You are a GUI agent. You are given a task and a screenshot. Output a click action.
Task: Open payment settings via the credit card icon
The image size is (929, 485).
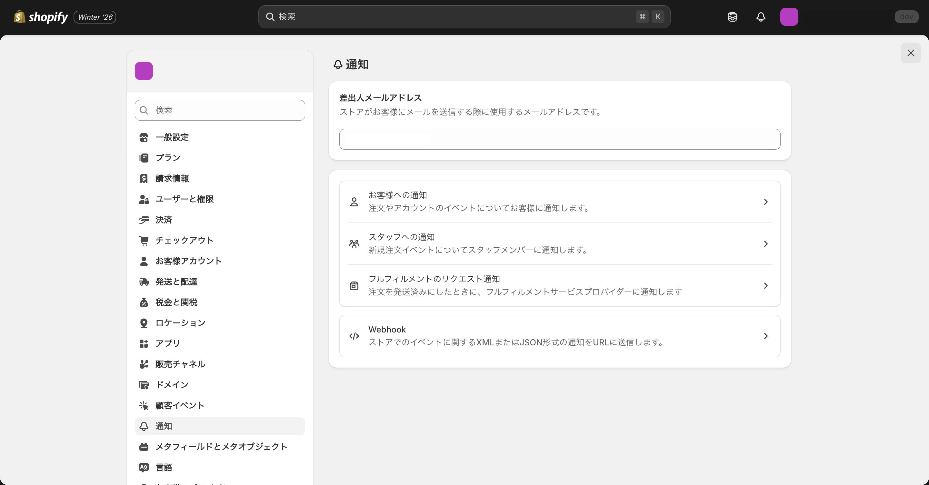pyautogui.click(x=144, y=220)
